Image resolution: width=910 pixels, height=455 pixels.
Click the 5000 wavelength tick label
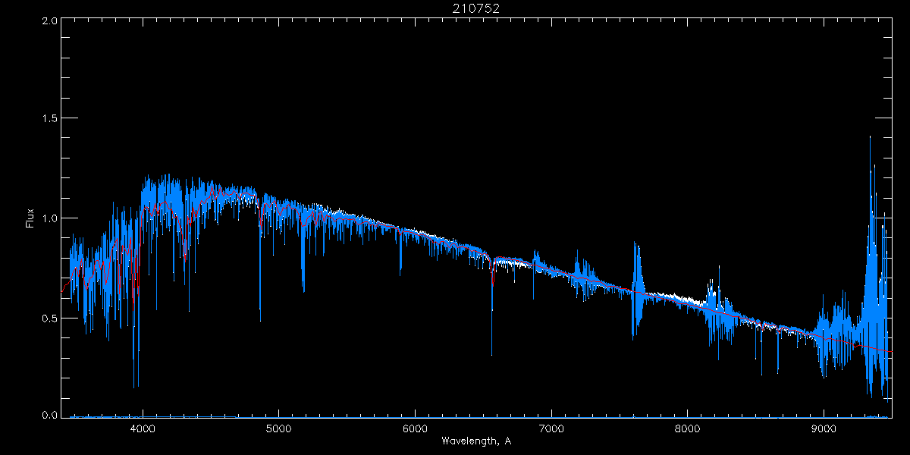click(x=278, y=428)
